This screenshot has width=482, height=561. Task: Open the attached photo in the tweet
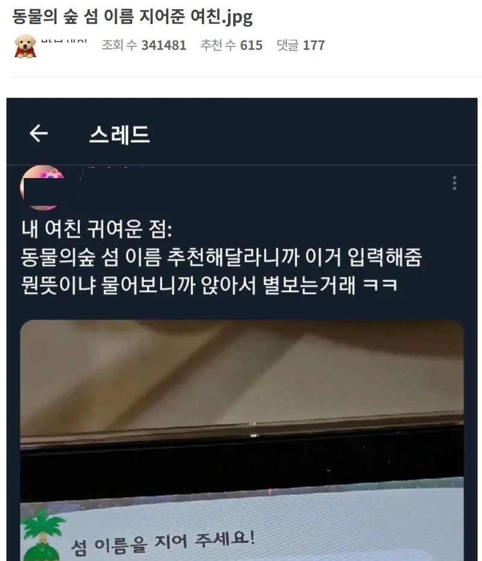242,440
